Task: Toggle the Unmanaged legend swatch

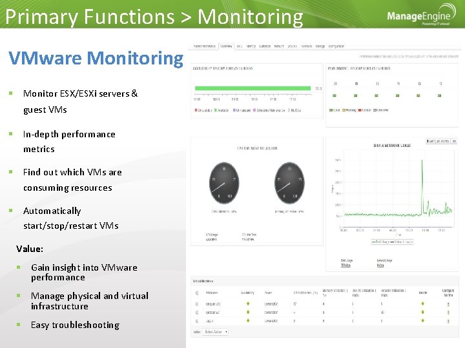Action: click(x=234, y=110)
